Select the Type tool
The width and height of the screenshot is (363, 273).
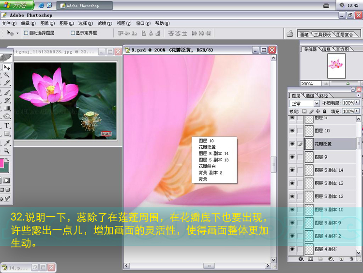[7, 126]
